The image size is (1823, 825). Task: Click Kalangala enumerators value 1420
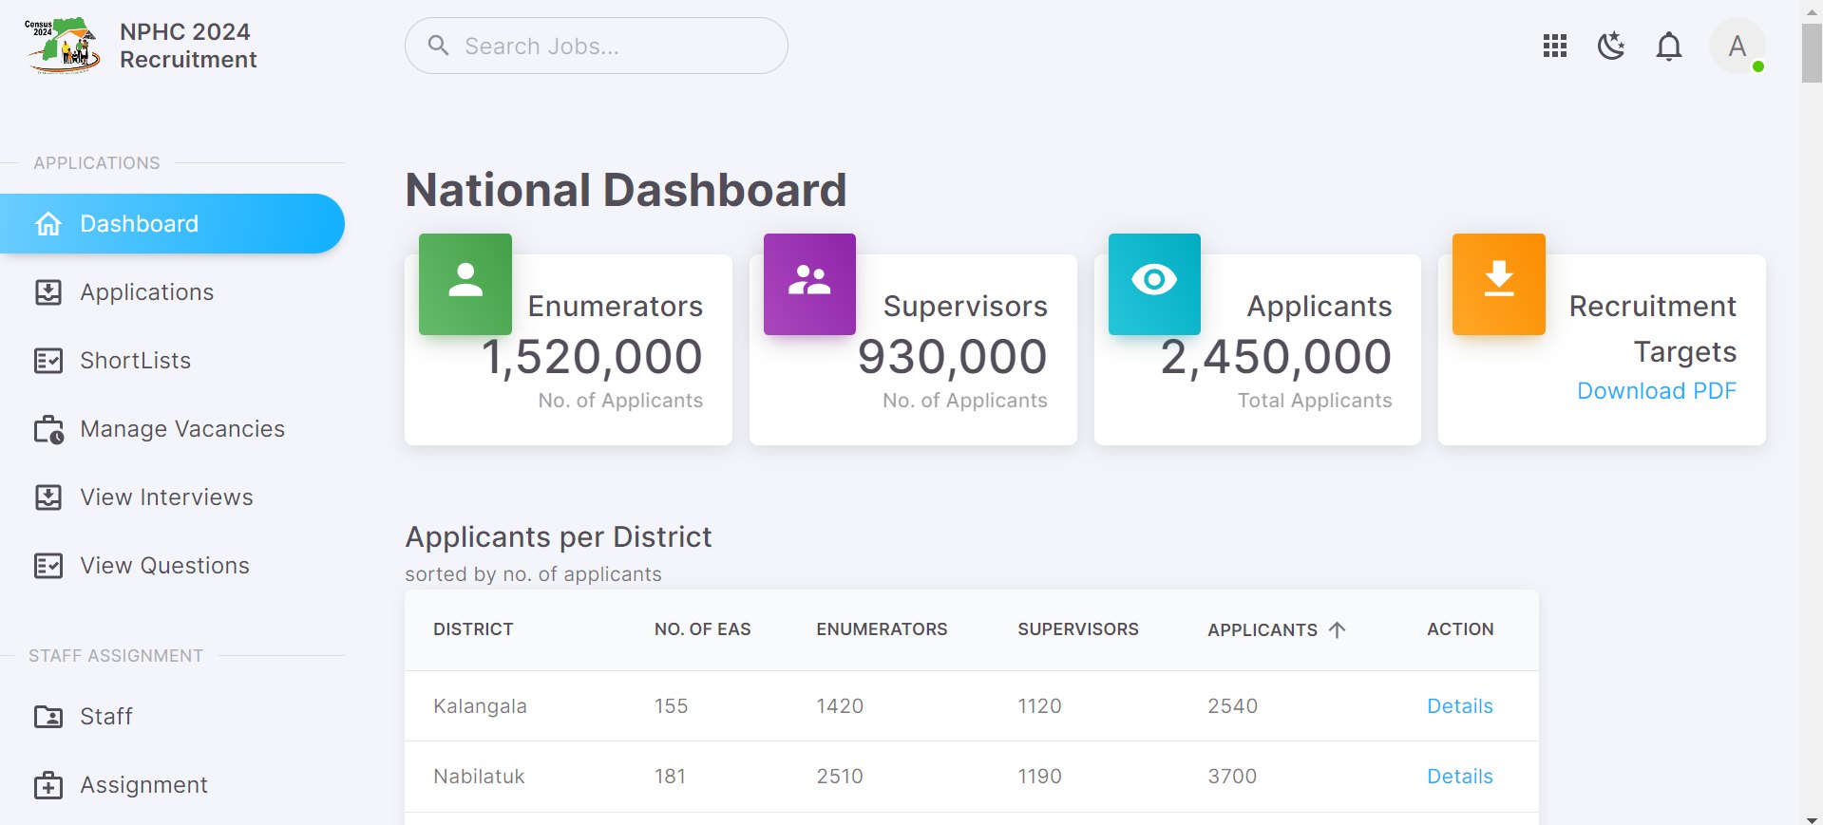(x=840, y=706)
